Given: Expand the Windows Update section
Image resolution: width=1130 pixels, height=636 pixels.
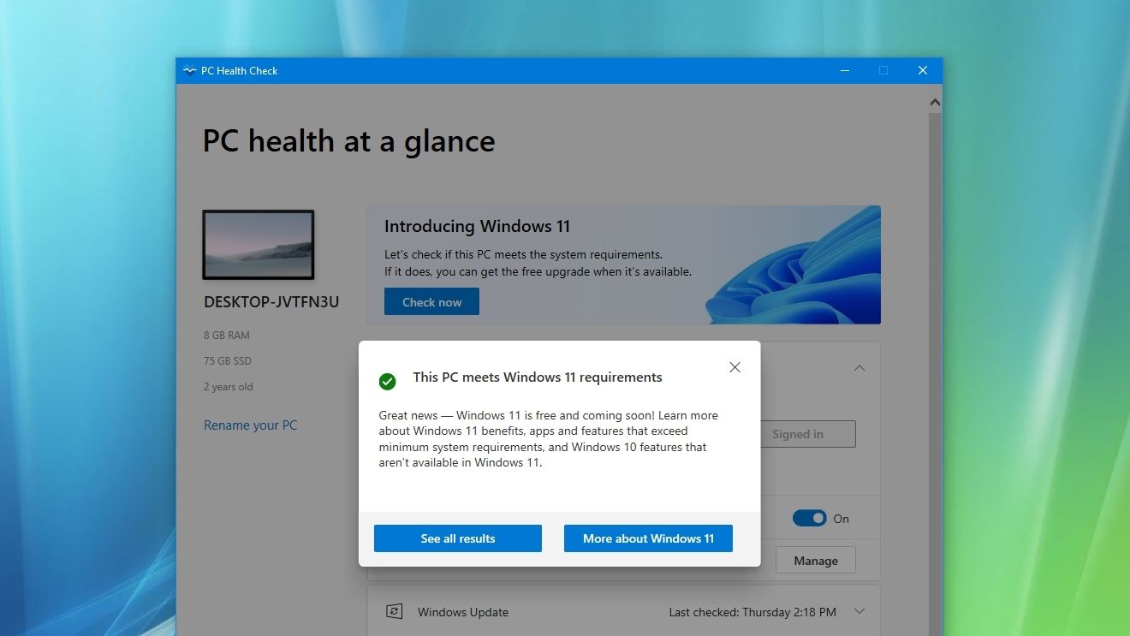Looking at the screenshot, I should [x=859, y=611].
